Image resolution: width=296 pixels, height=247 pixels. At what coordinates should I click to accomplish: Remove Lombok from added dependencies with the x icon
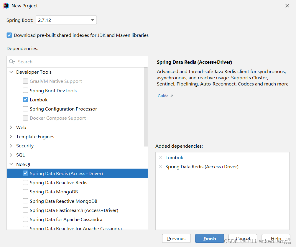161,157
